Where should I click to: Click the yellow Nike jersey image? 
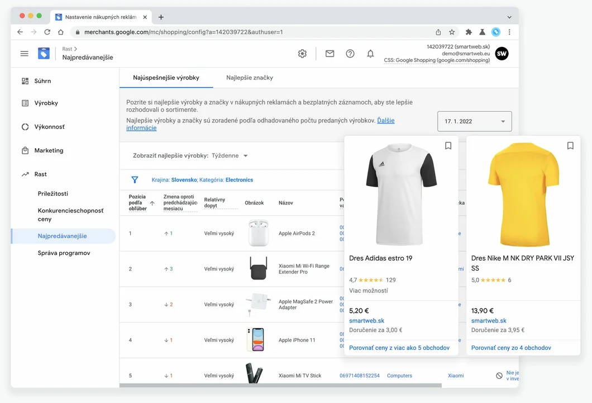click(523, 194)
